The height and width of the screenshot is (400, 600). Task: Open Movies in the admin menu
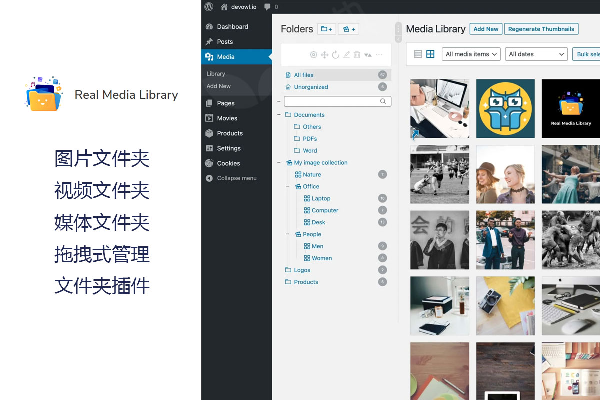click(x=227, y=118)
